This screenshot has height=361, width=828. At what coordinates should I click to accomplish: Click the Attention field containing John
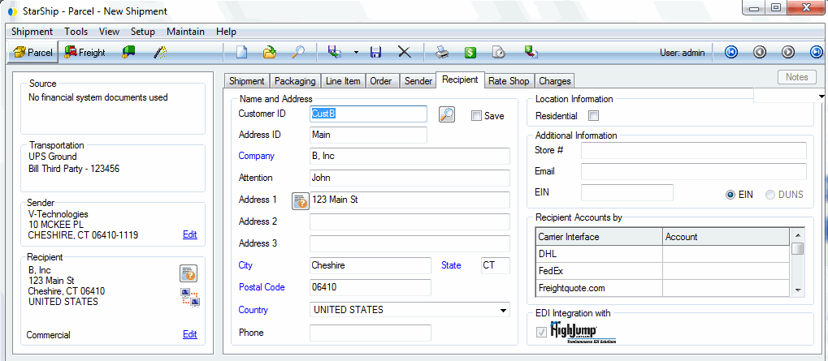[x=410, y=178]
